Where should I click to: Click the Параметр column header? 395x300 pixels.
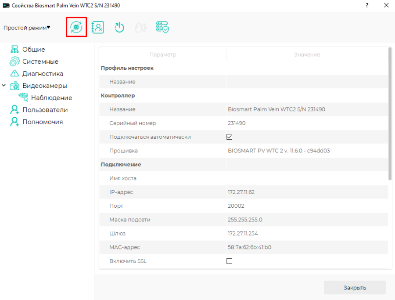point(163,54)
